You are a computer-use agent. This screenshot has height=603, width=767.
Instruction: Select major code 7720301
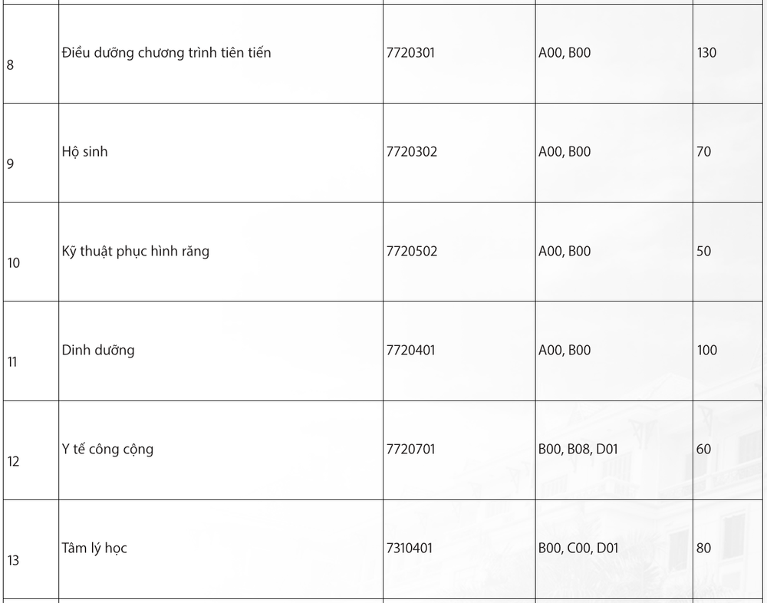coord(410,52)
